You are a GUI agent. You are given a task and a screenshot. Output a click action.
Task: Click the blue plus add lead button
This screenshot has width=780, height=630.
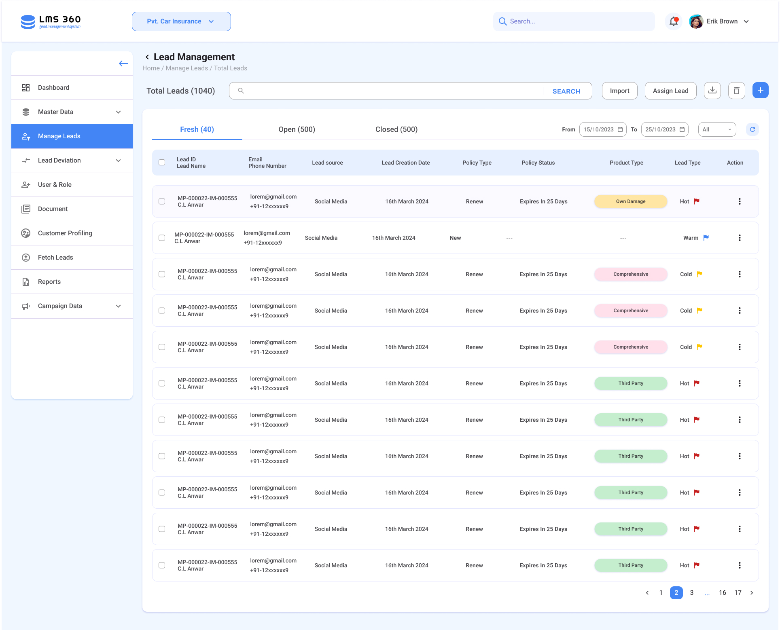(x=761, y=90)
